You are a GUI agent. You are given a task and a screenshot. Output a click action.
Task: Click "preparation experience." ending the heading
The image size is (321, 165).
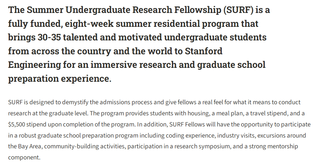60,79
